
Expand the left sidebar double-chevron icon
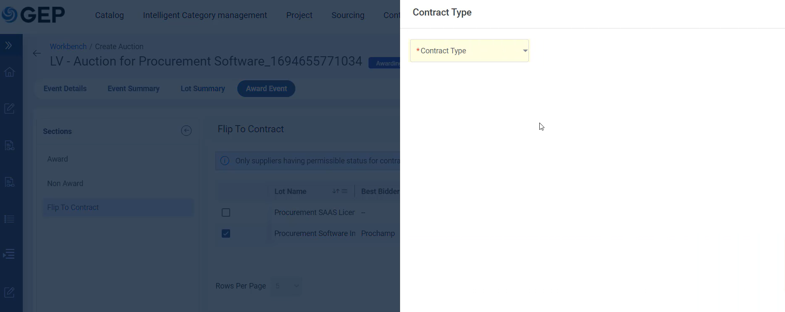pyautogui.click(x=8, y=45)
